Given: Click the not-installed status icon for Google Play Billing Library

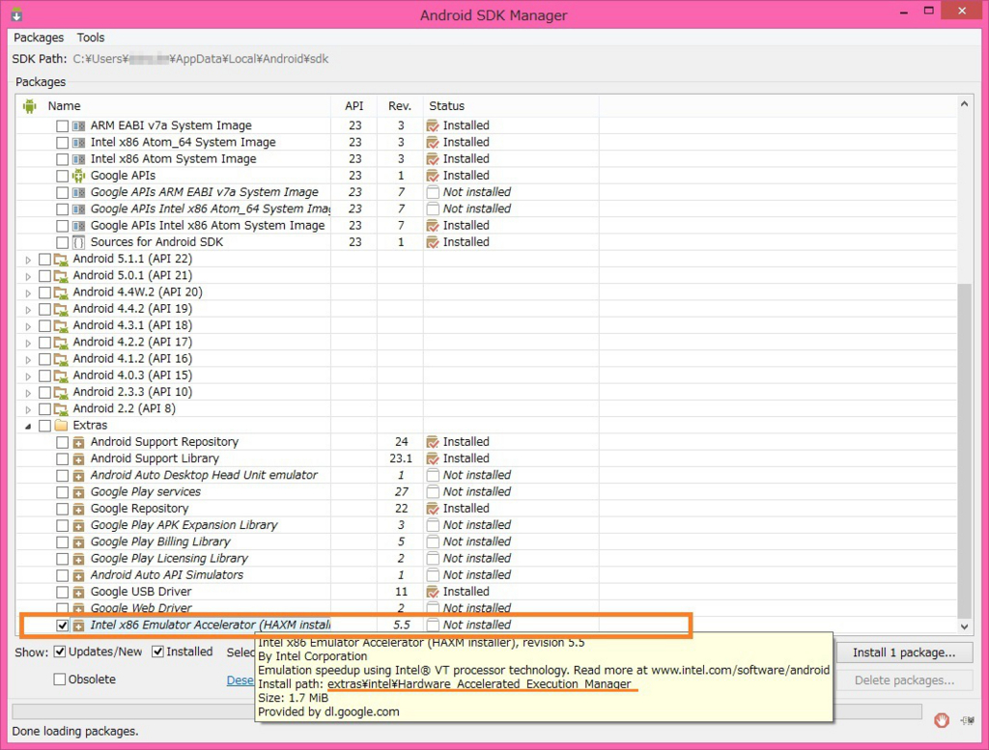Looking at the screenshot, I should point(433,542).
